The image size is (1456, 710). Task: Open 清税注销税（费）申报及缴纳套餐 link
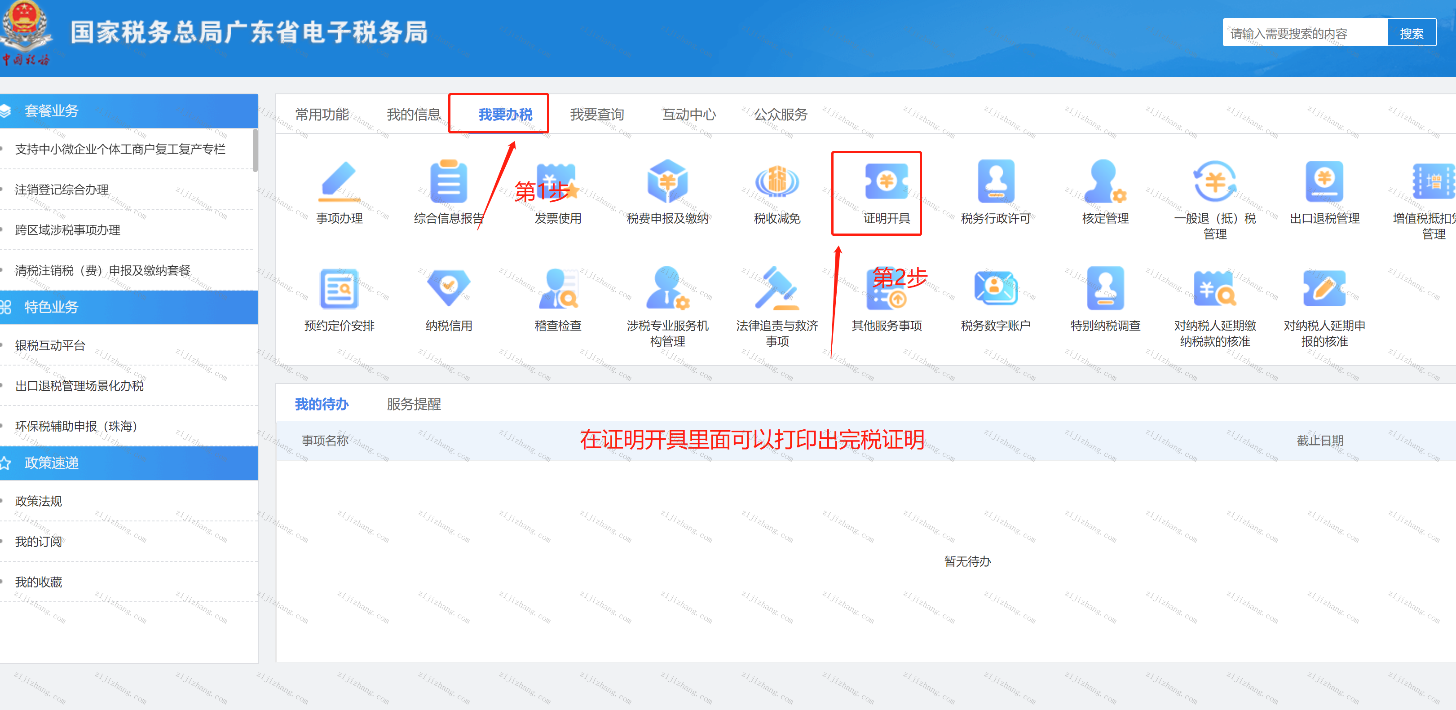(102, 270)
